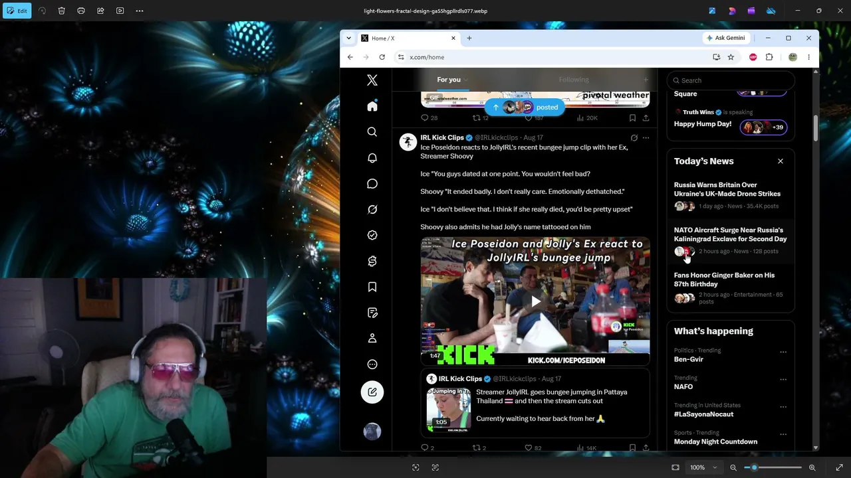Click Ask Gemini in Chrome

(x=726, y=38)
